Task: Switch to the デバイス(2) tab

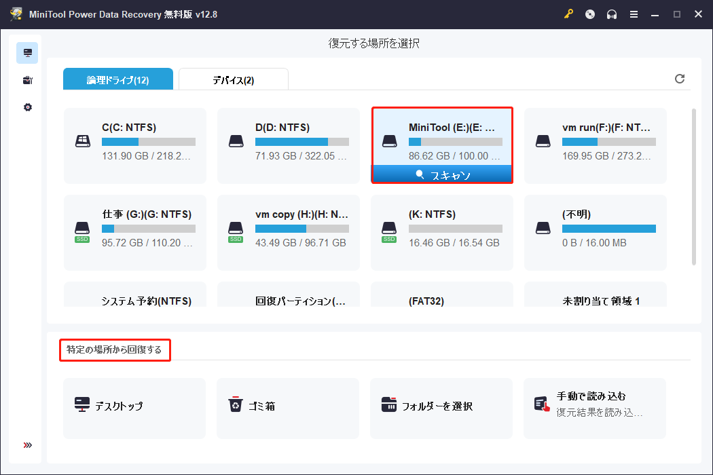Action: pos(232,79)
